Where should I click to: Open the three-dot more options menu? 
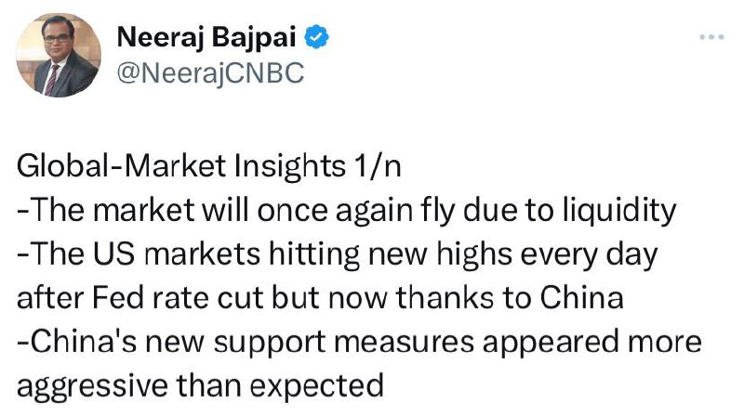point(711,36)
